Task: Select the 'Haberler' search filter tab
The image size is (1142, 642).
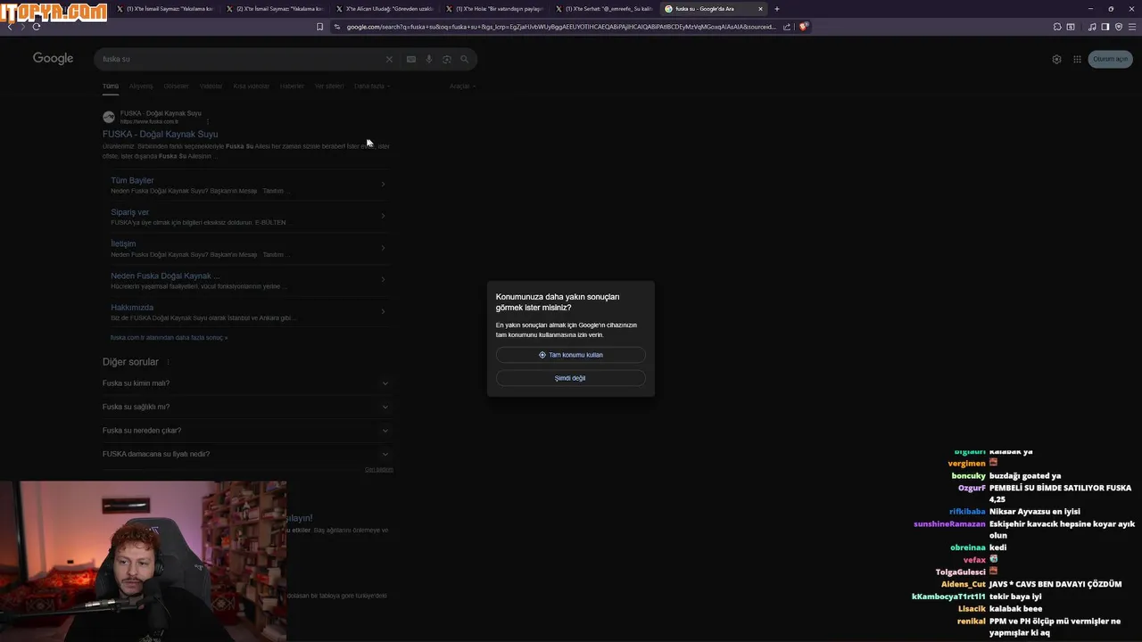Action: coord(292,86)
